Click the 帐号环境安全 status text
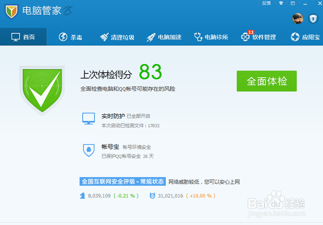This screenshot has height=225, width=323. [137, 147]
